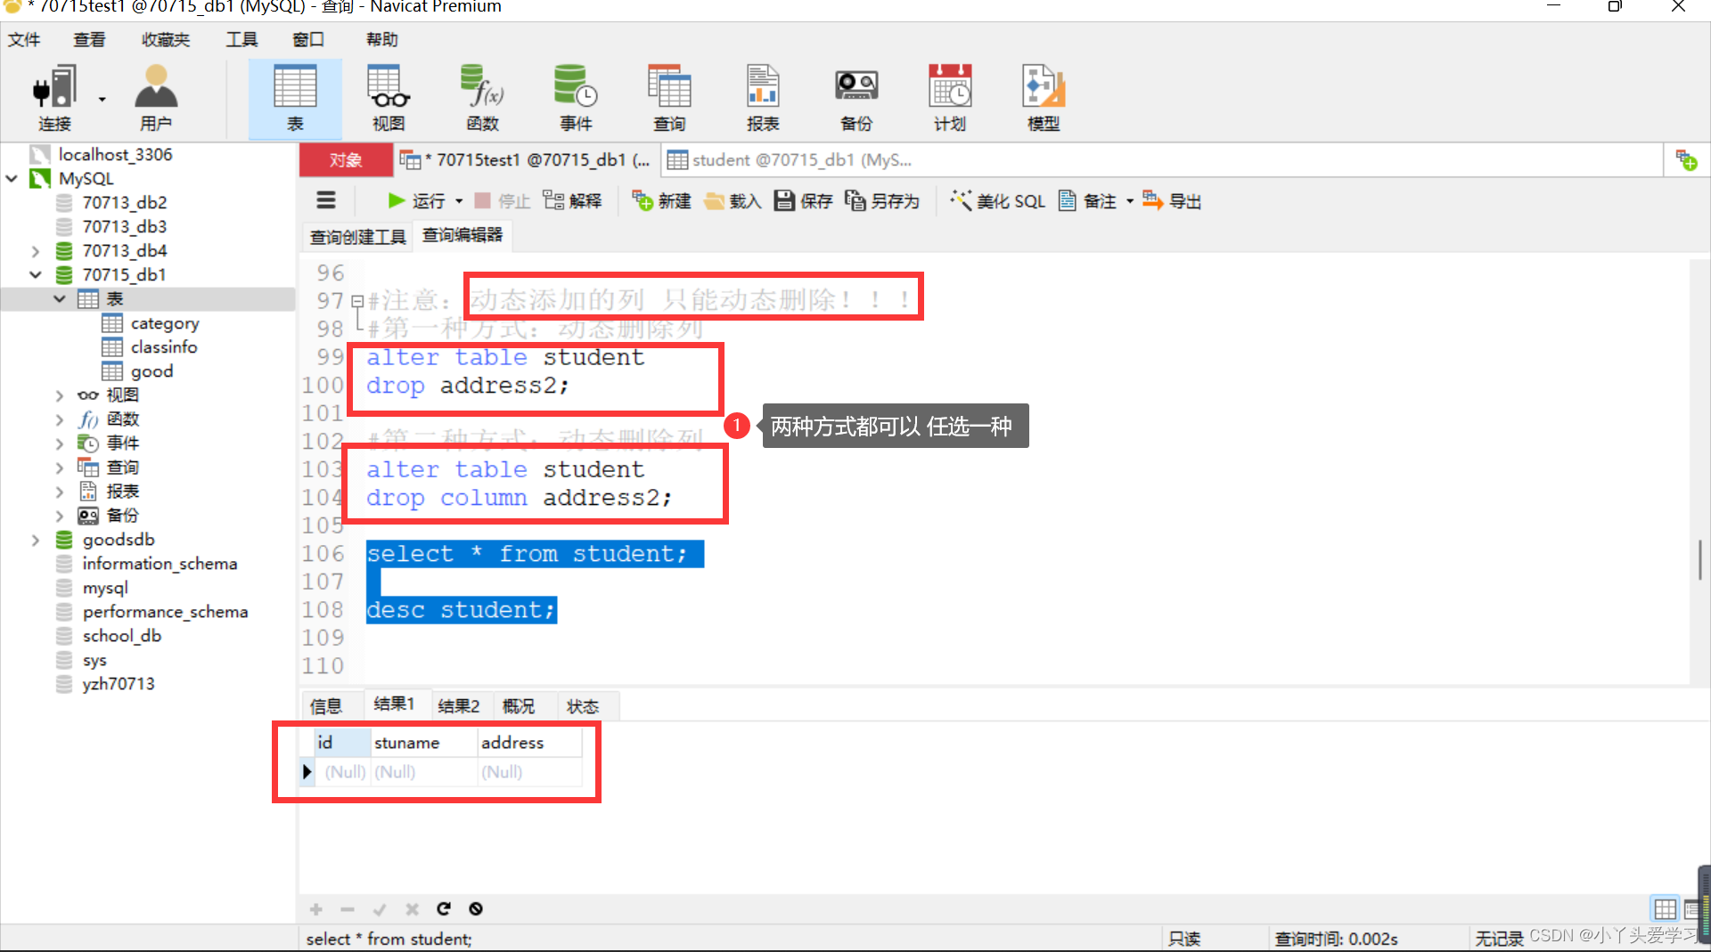Viewport: 1711px width, 952px height.
Task: Switch to 信息 (Info) result tab
Action: click(x=326, y=706)
